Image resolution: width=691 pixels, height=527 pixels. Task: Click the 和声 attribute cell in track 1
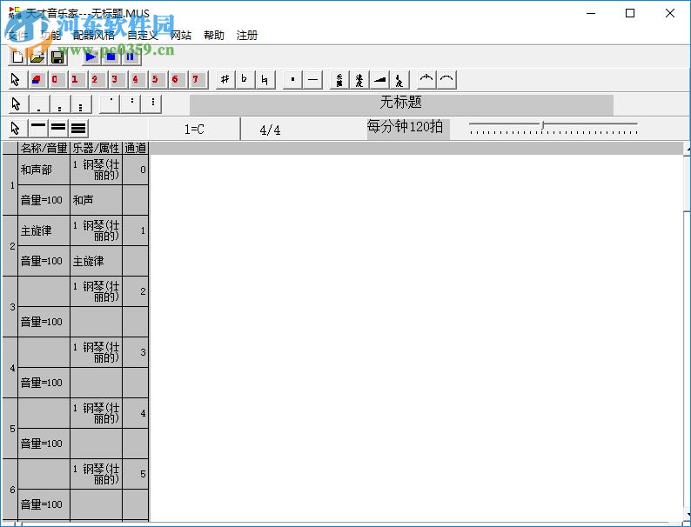(x=96, y=200)
